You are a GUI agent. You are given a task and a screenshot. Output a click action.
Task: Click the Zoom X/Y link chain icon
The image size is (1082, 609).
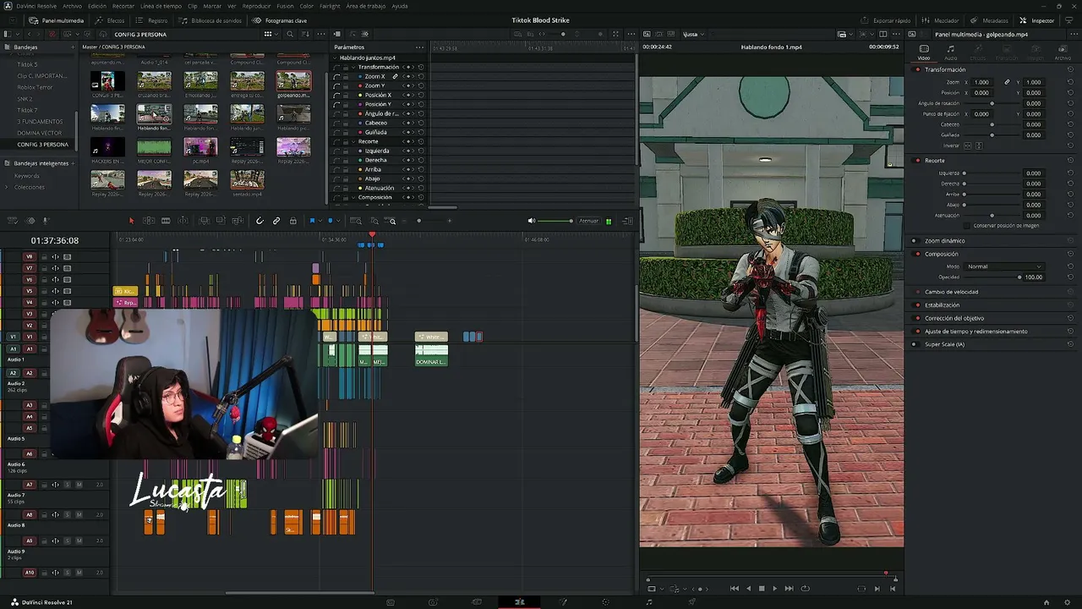point(1007,82)
